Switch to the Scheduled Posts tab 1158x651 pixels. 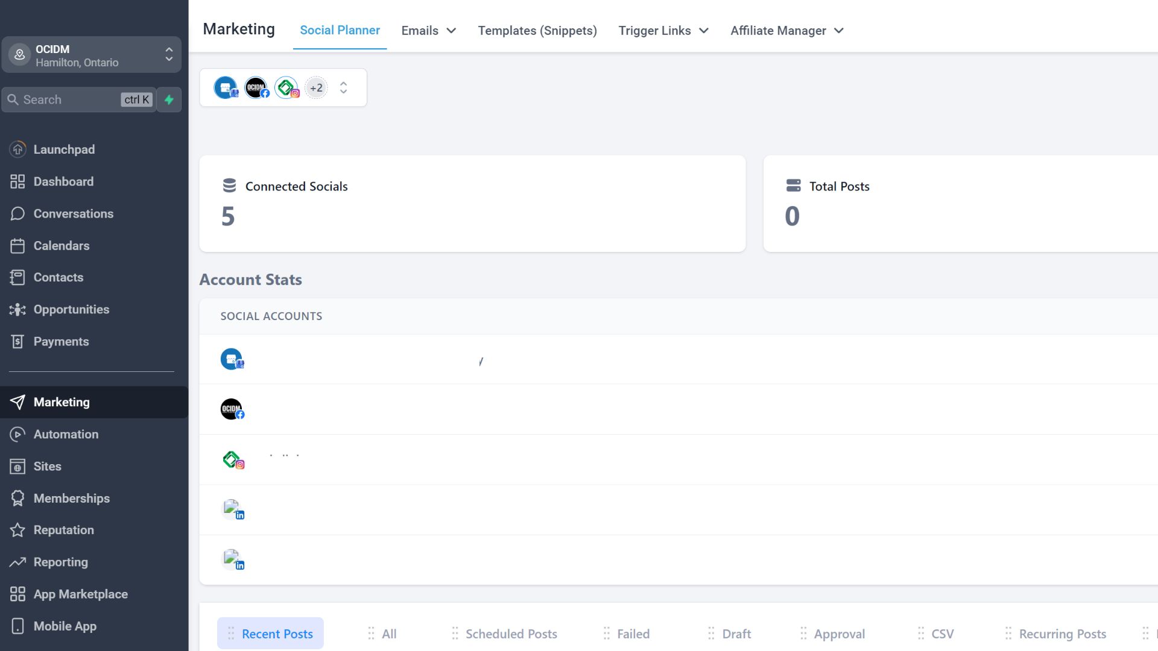tap(510, 634)
